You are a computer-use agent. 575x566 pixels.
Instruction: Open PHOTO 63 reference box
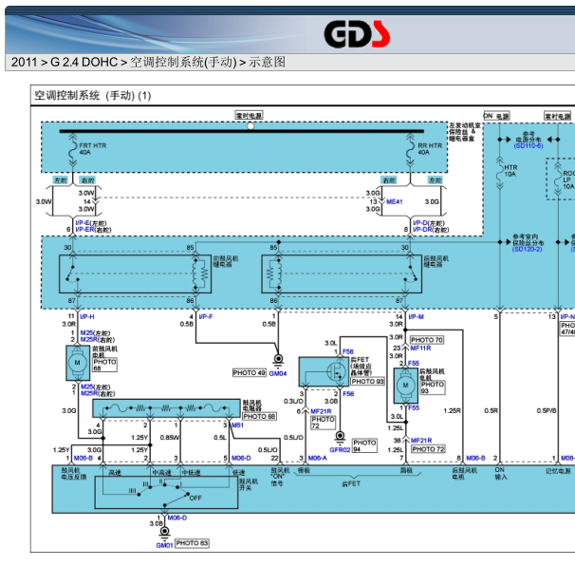(192, 543)
